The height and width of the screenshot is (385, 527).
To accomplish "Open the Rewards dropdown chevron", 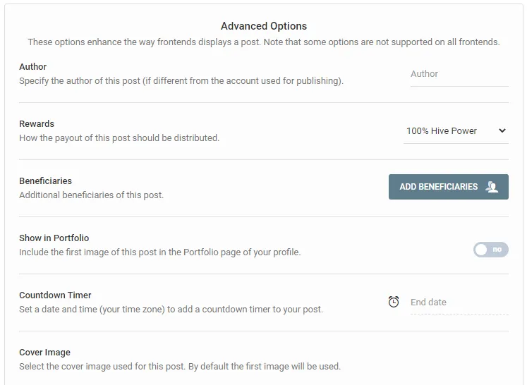I will [502, 130].
